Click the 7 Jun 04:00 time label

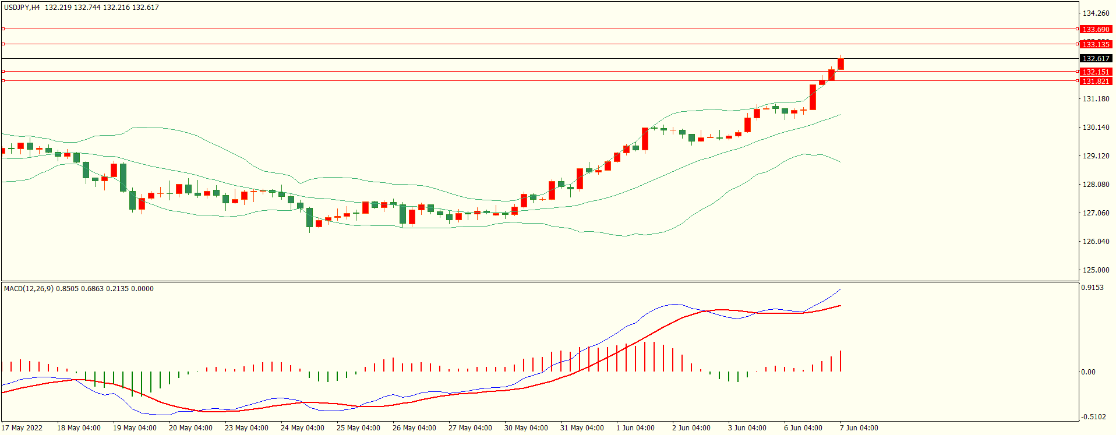point(859,428)
